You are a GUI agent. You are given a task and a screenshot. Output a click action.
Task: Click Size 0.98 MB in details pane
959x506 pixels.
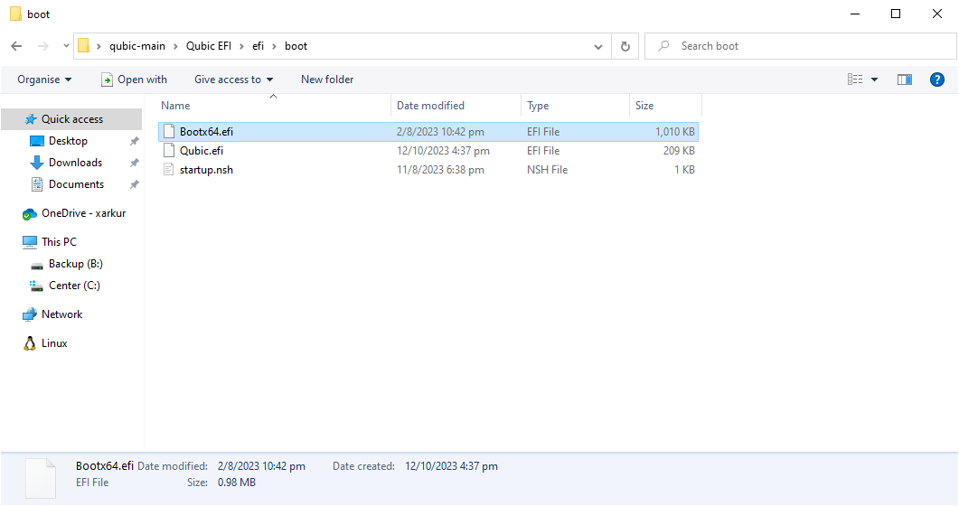click(x=237, y=483)
